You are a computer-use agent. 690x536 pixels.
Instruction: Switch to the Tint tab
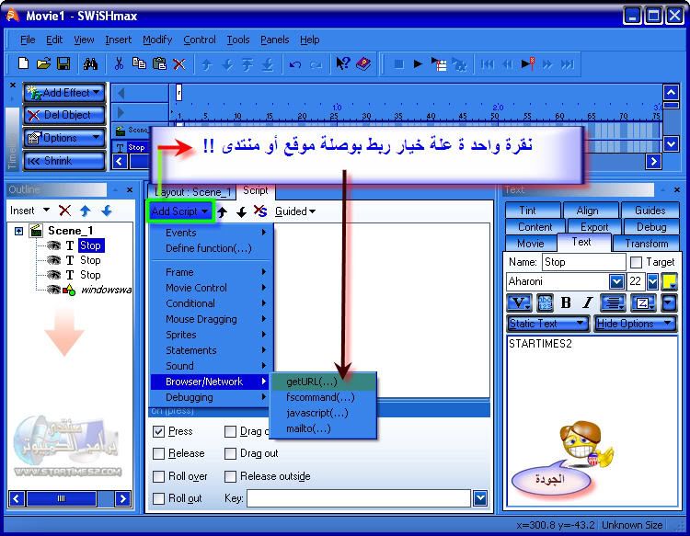(x=533, y=211)
